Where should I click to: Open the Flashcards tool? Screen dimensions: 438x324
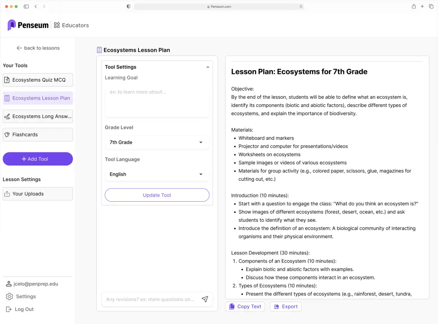point(38,135)
